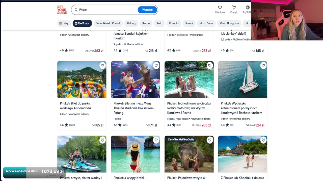
Task: Open Jednodniowa wycieczka łodzią motorową title
Action: [x=189, y=108]
